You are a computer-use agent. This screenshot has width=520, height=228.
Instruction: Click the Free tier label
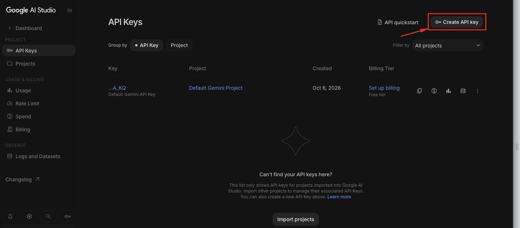pyautogui.click(x=377, y=95)
